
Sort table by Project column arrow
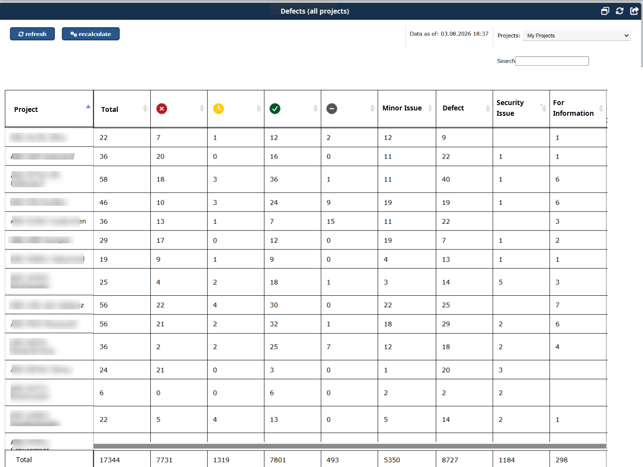point(88,107)
